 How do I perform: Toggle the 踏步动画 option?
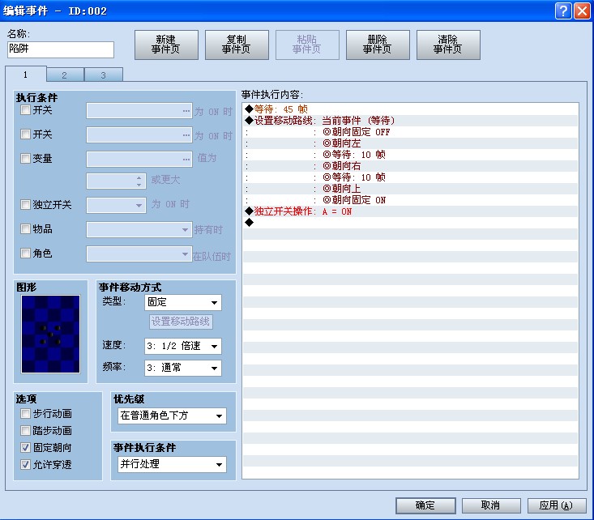pos(25,431)
